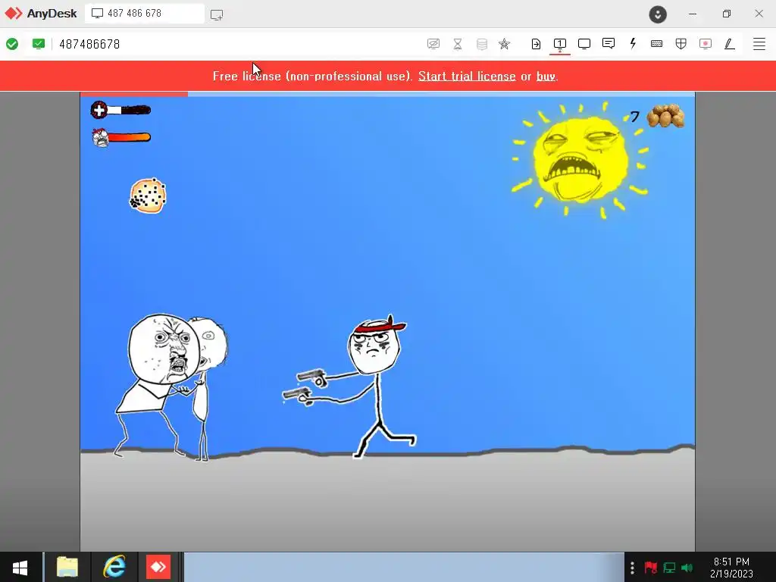Click the greyed database stack icon

pyautogui.click(x=481, y=44)
